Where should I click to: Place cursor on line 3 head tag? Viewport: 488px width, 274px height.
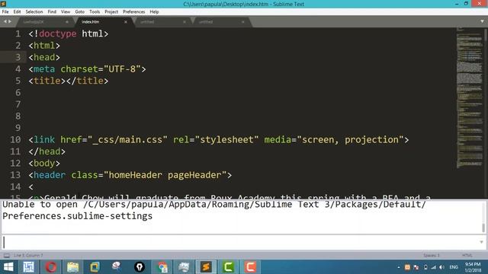(x=44, y=57)
